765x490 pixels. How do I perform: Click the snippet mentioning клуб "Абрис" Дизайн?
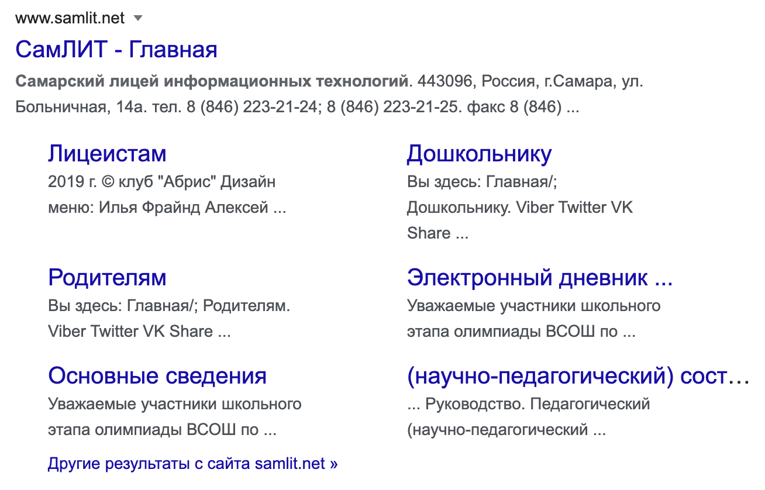(161, 181)
